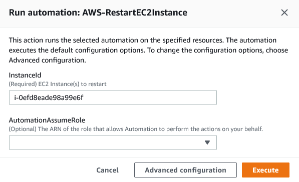Close the Run automation dialog

pos(284,12)
